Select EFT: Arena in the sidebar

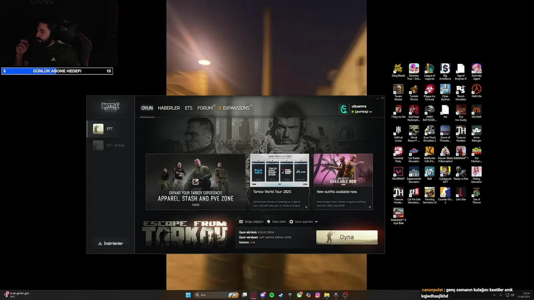pos(111,145)
